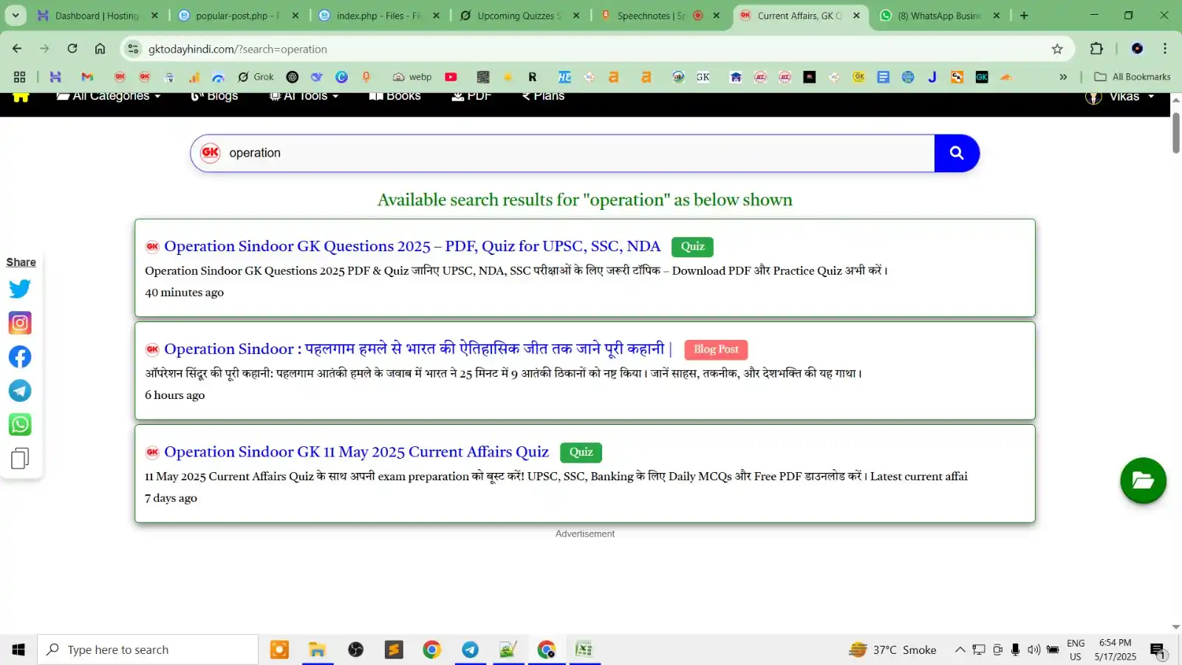Open the green floating folder button

pyautogui.click(x=1143, y=481)
